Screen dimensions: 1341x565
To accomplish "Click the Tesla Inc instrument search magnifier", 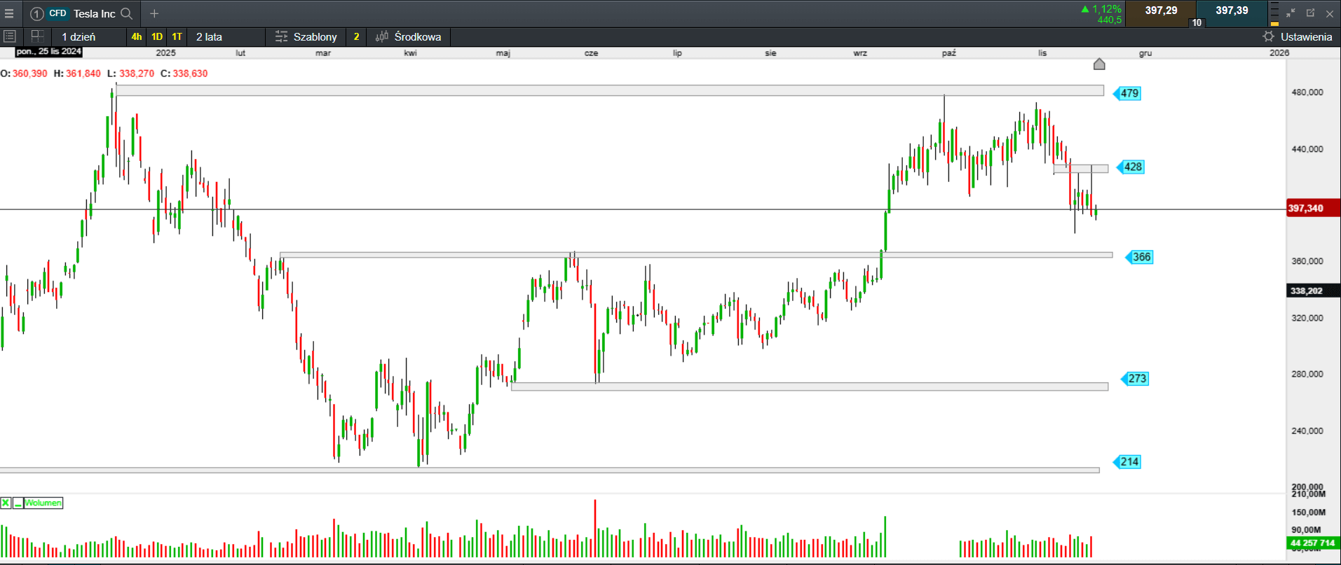I will 126,13.
